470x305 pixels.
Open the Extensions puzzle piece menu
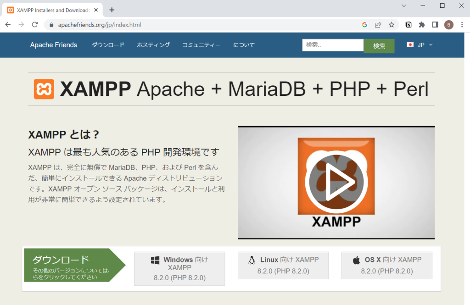pyautogui.click(x=422, y=25)
